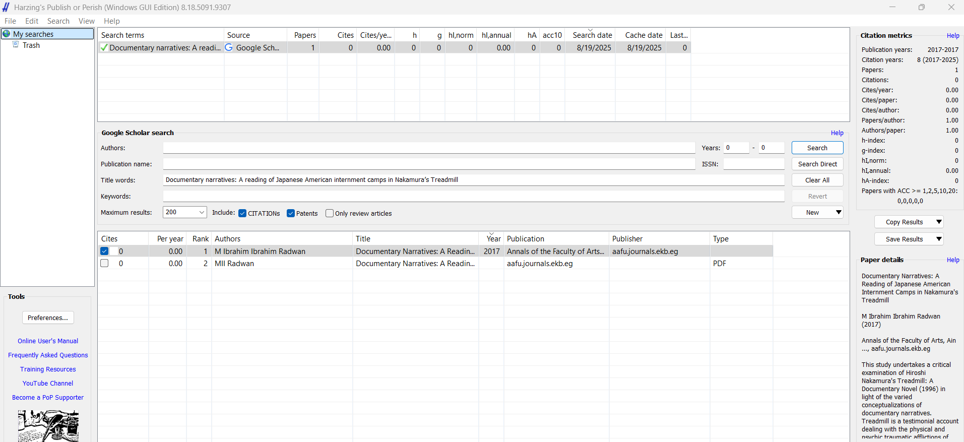Open the Search menu
The width and height of the screenshot is (964, 442).
click(58, 21)
